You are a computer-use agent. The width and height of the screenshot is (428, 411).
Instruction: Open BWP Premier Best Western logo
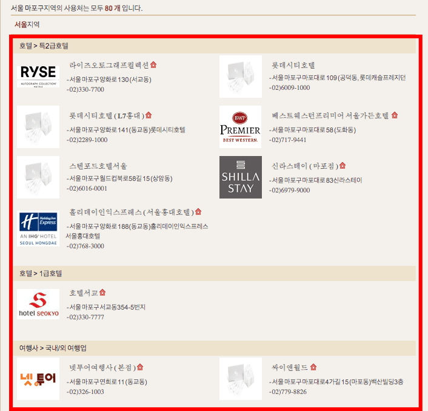pyautogui.click(x=241, y=127)
